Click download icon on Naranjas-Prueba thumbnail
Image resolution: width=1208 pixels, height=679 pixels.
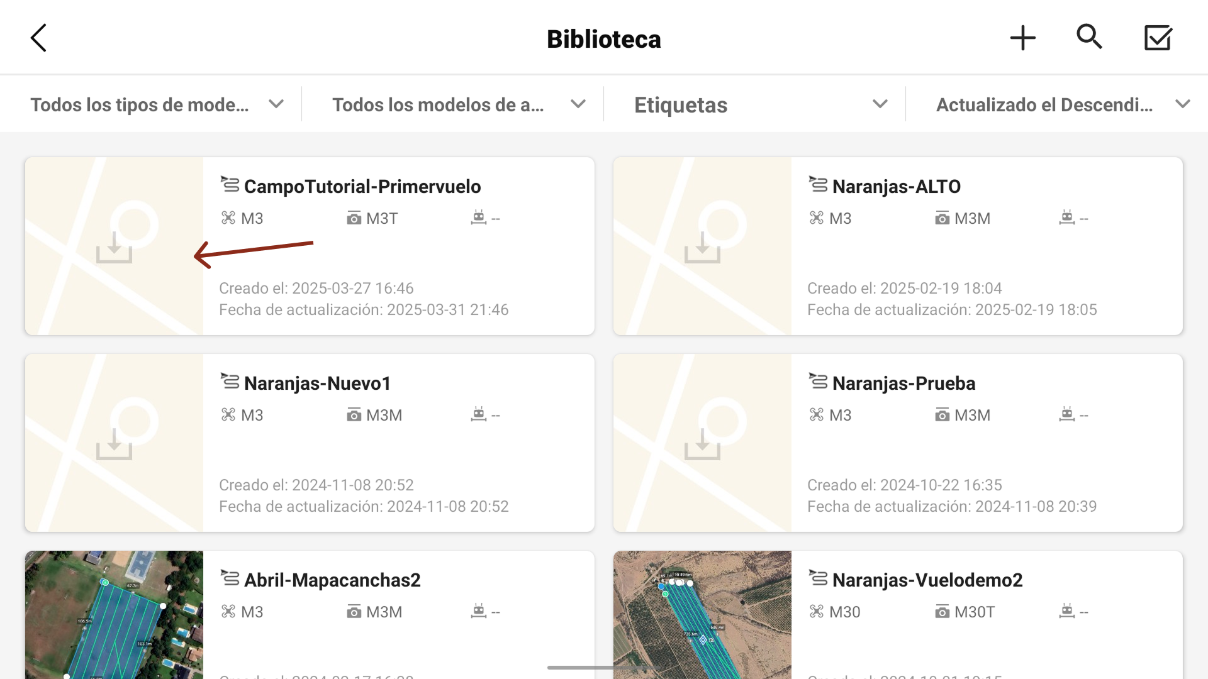click(702, 444)
